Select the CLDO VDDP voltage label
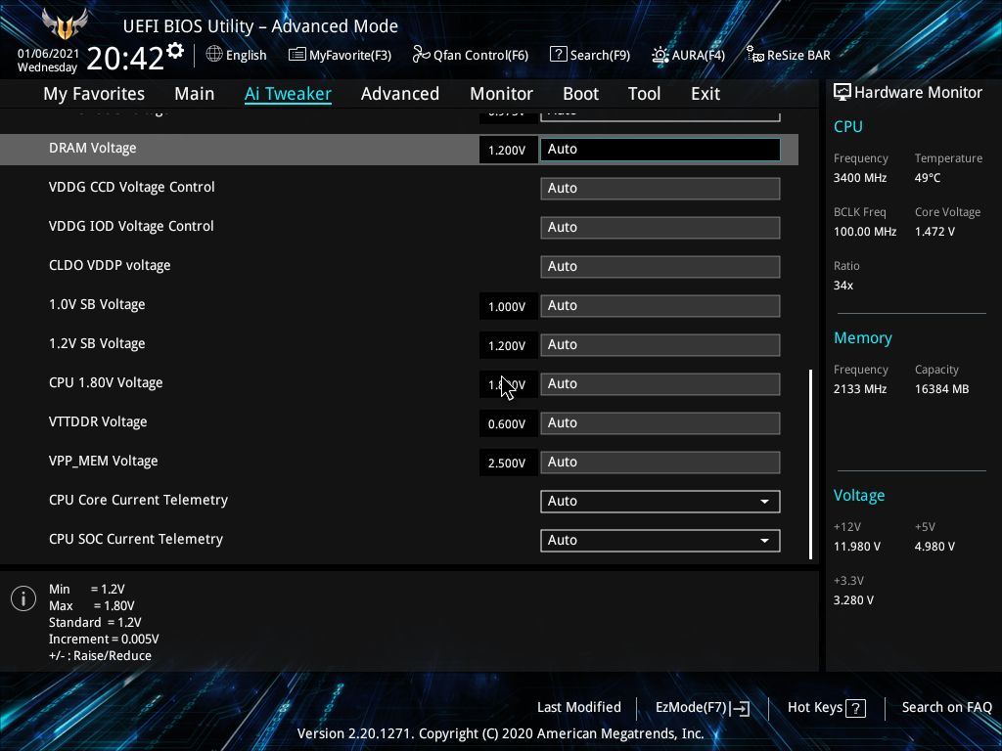 tap(110, 265)
